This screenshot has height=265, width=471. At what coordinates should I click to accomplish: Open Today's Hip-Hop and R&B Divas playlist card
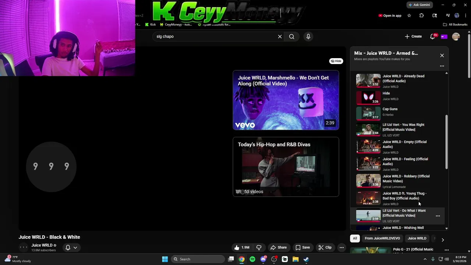[x=286, y=167]
